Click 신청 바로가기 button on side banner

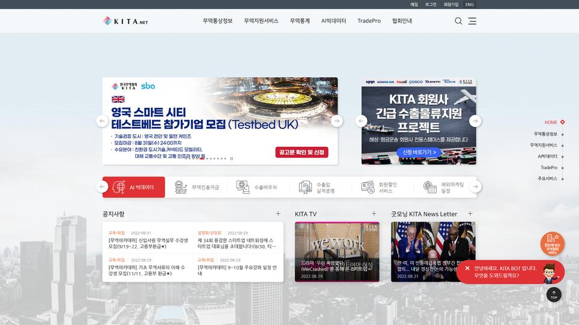pyautogui.click(x=419, y=152)
